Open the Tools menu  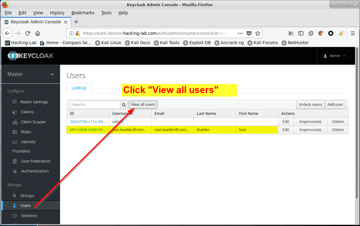106,13
